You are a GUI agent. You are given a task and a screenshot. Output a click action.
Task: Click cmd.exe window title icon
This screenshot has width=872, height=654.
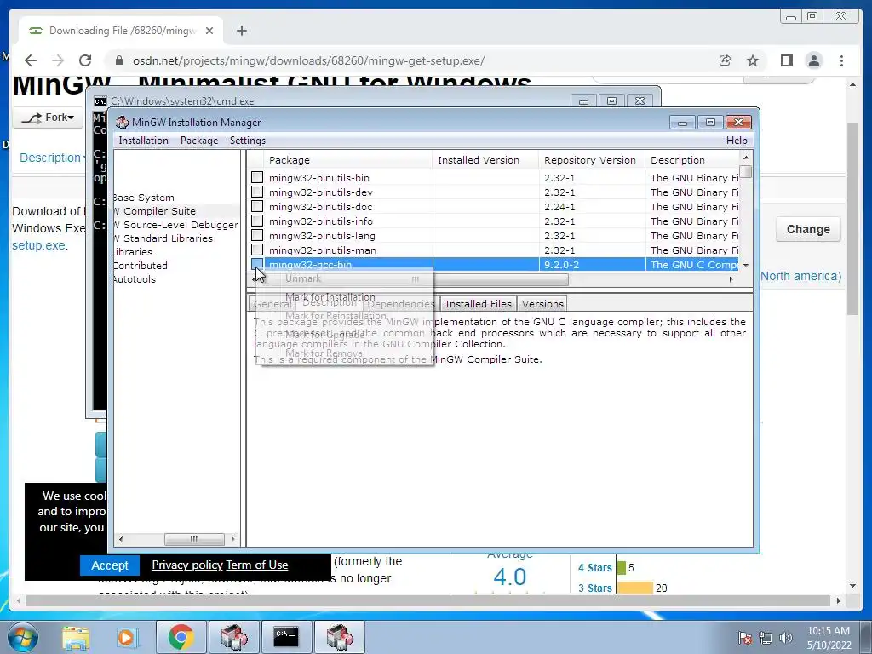pyautogui.click(x=100, y=101)
